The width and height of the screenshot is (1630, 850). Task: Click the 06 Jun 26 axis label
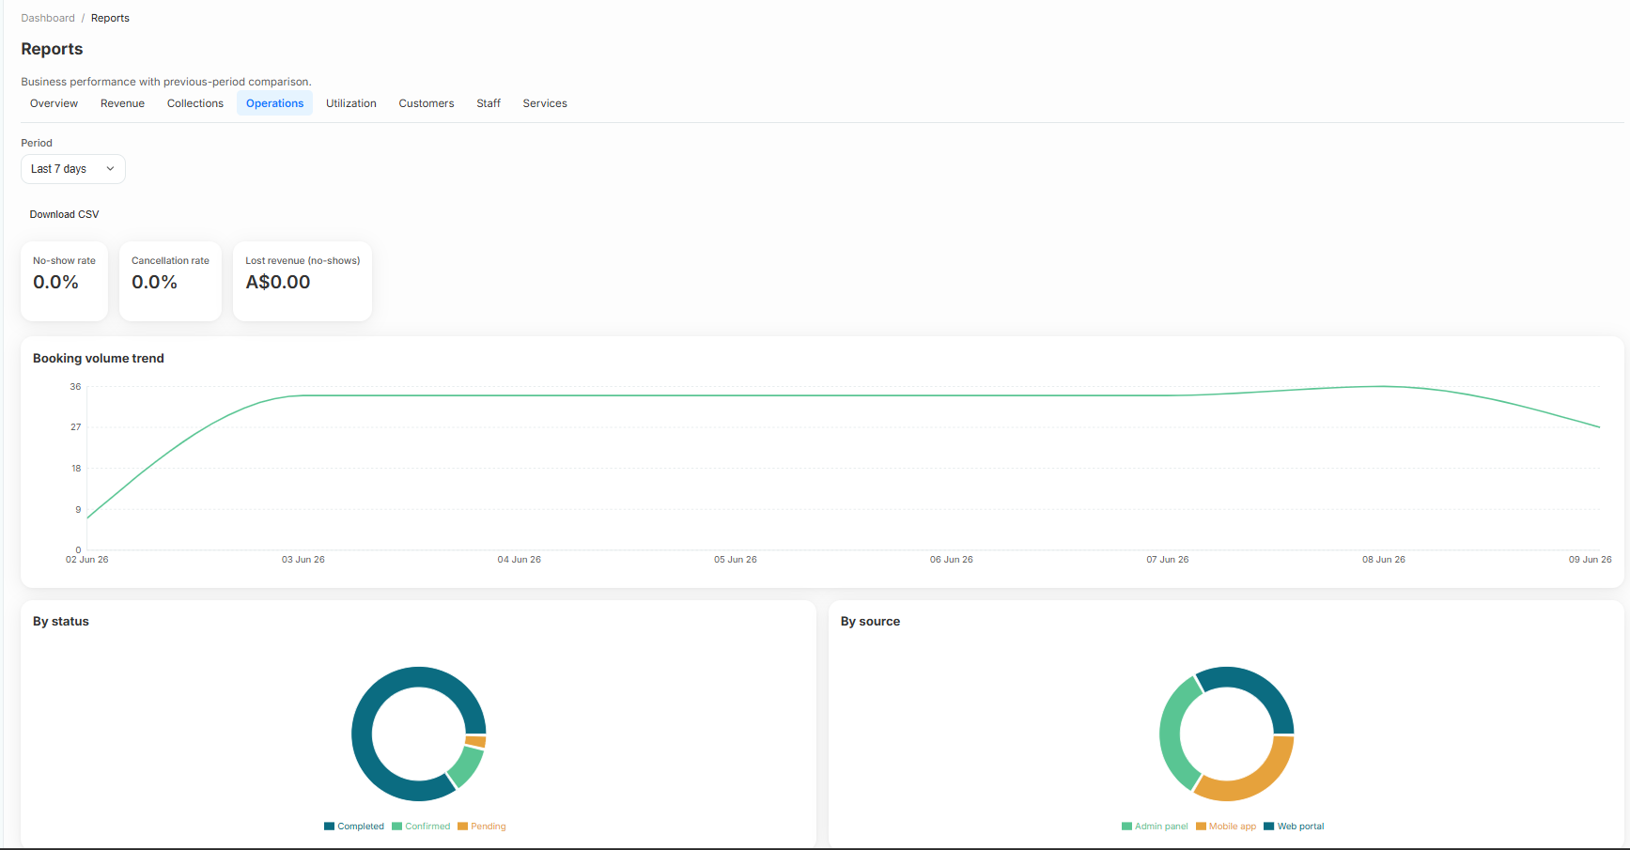(x=952, y=560)
